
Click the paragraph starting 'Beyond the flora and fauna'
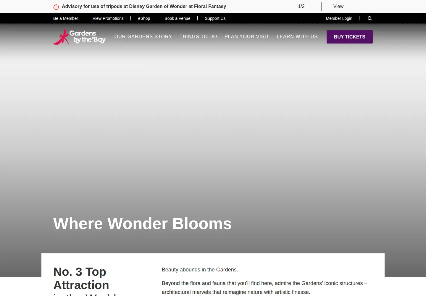[x=264, y=288]
